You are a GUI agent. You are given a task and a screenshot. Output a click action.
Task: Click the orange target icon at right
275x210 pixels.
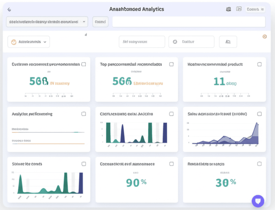click(x=265, y=37)
